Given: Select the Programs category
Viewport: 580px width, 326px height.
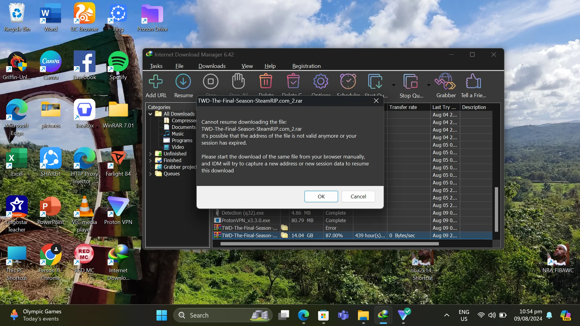Looking at the screenshot, I should [x=178, y=140].
